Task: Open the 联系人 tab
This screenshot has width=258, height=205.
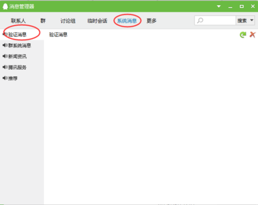Action: coord(18,21)
